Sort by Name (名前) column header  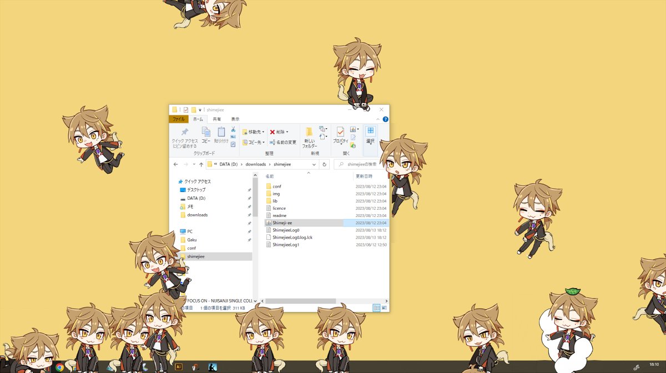pos(270,176)
